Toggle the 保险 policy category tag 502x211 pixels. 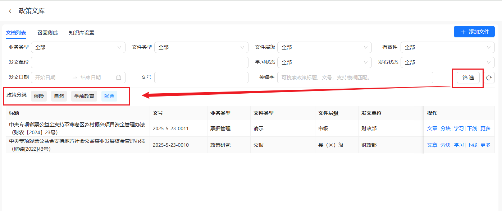tap(39, 96)
